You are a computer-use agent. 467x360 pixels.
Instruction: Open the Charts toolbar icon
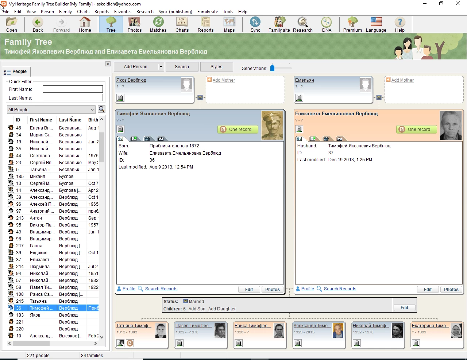point(182,24)
